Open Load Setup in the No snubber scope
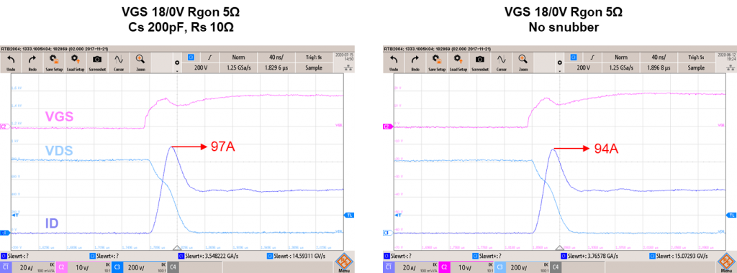737x273 pixels. (457, 63)
